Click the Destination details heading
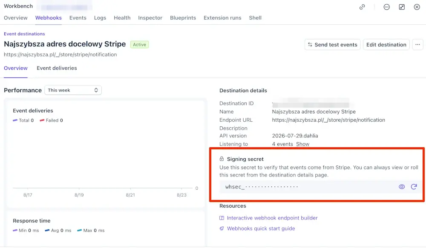426x248 pixels. 243,91
